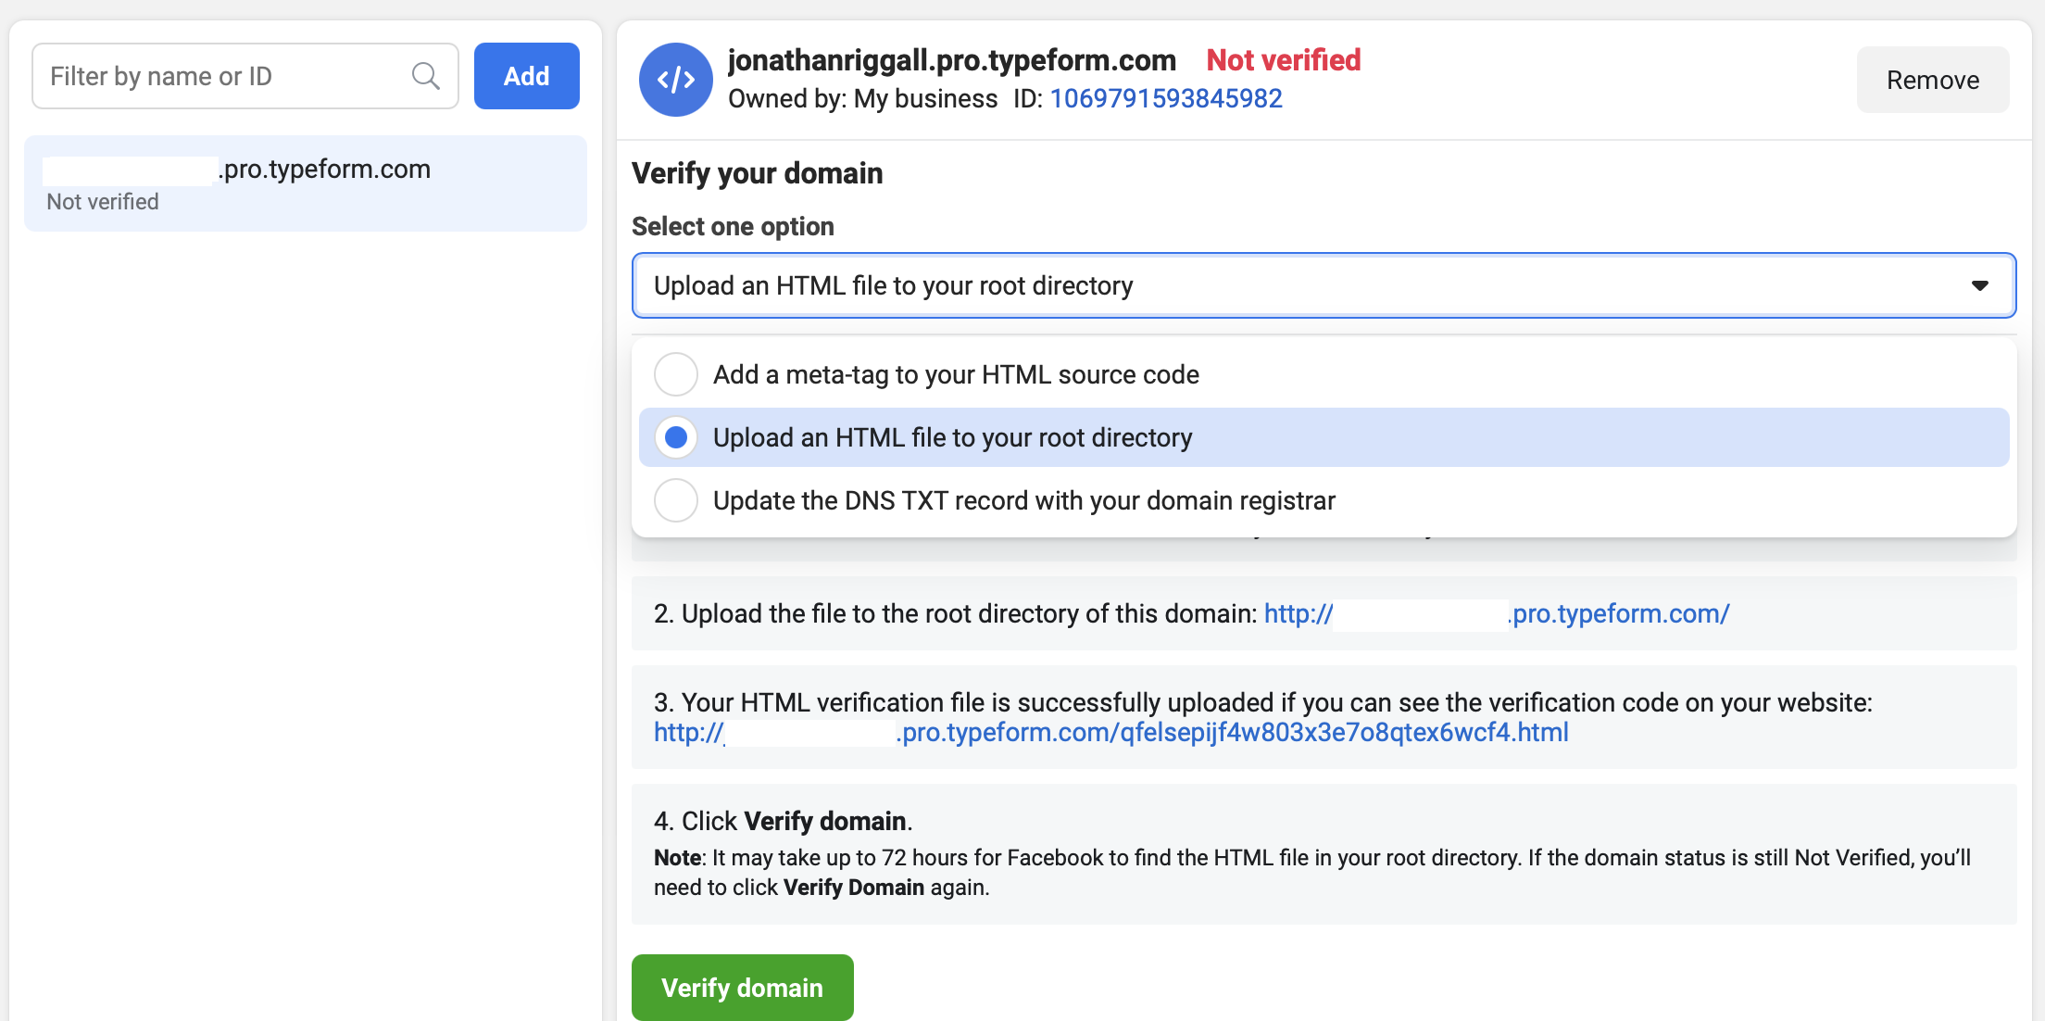Select the pro.typeform.com domain in the list
Screen dimensions: 2045x1021
(x=306, y=183)
